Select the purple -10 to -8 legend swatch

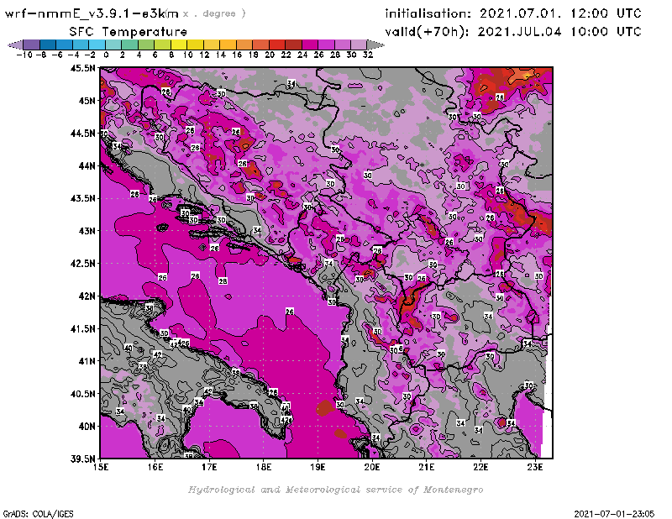pos(31,45)
